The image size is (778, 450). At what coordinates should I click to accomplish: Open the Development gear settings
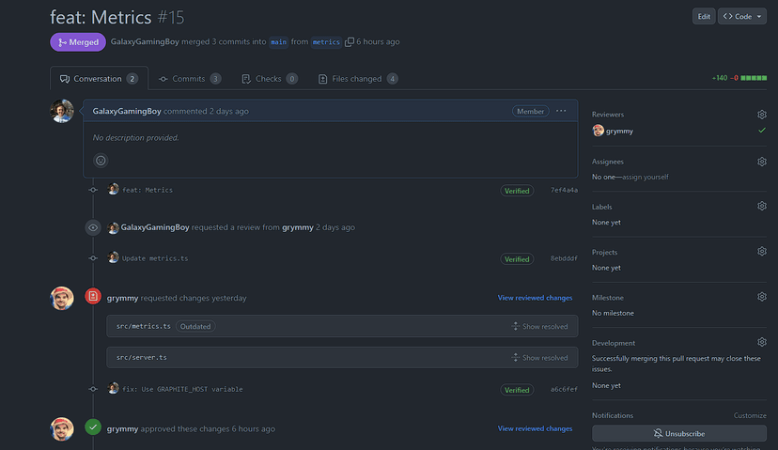click(x=762, y=343)
